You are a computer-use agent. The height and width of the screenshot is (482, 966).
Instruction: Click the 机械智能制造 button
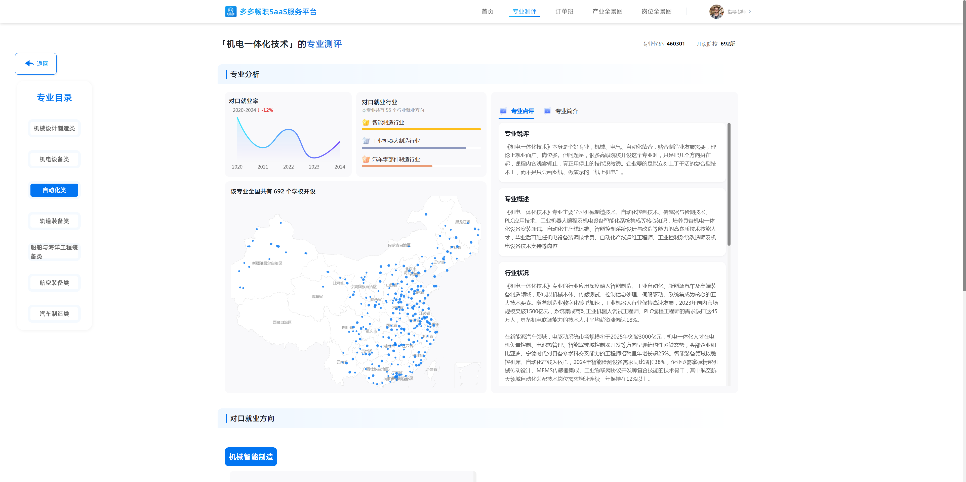pyautogui.click(x=251, y=457)
